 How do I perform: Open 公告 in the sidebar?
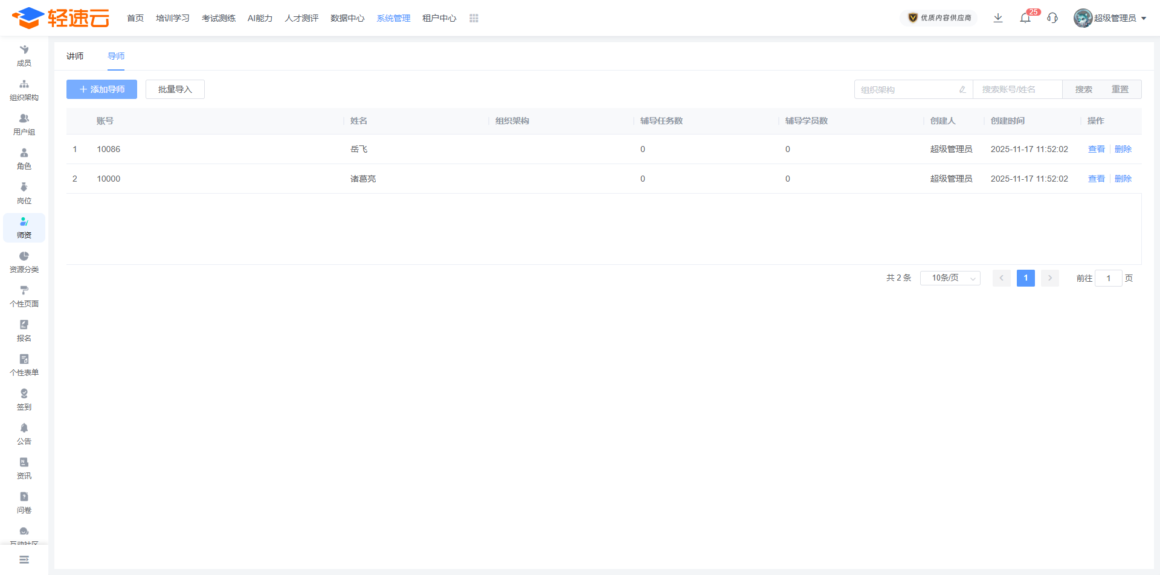pos(24,434)
